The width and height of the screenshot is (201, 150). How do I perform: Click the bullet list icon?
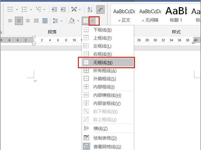[x=10, y=9]
